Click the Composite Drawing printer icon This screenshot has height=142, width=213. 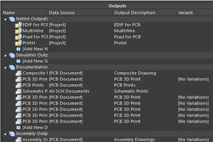pyautogui.click(x=18, y=73)
